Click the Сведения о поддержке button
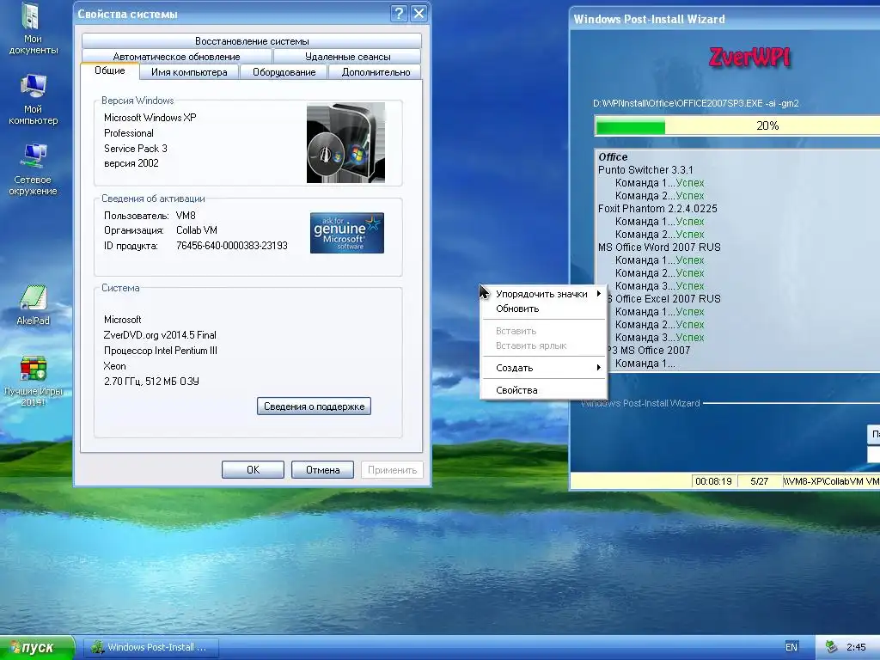The height and width of the screenshot is (660, 880). [x=314, y=406]
